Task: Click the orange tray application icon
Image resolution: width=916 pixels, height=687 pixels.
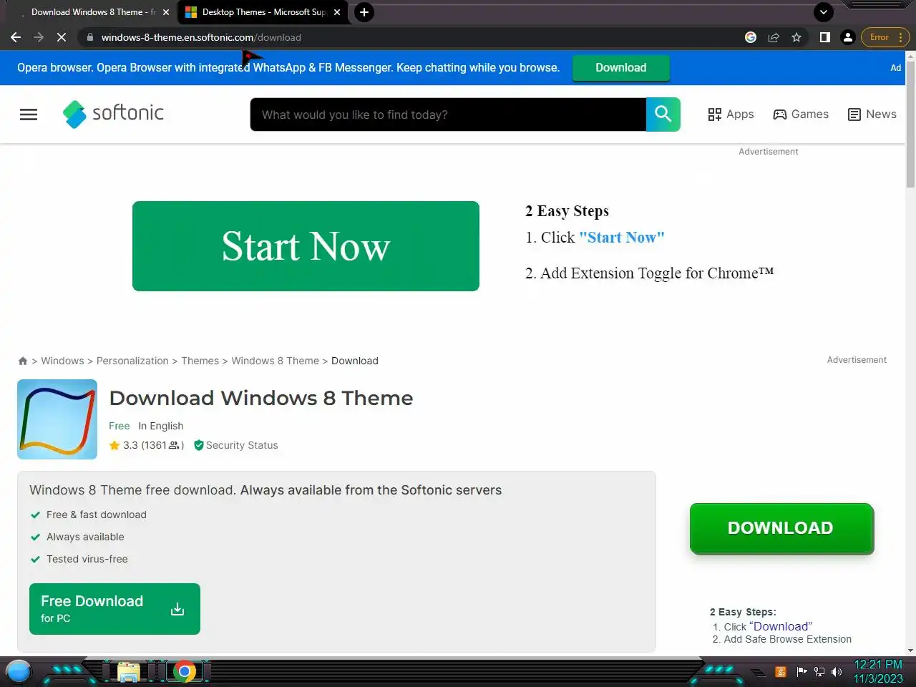Action: [781, 671]
